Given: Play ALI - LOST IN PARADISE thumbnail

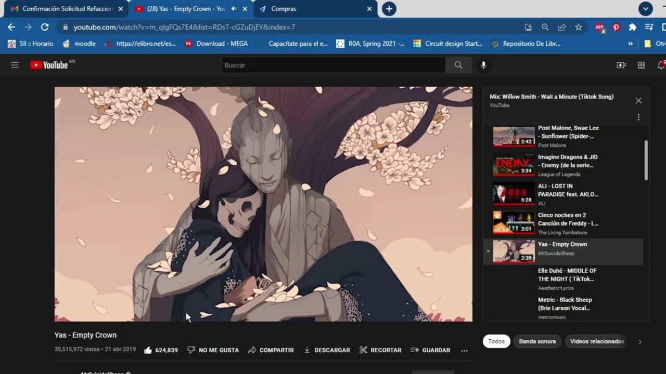Looking at the screenshot, I should (x=514, y=194).
